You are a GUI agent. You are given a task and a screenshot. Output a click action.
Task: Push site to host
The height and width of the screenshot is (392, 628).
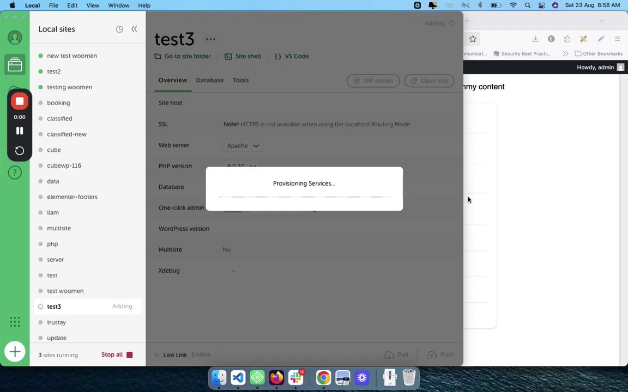(440, 355)
